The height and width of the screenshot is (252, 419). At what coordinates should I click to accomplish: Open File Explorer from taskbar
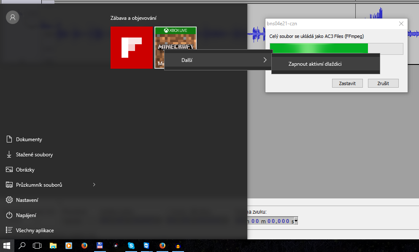tap(53, 246)
